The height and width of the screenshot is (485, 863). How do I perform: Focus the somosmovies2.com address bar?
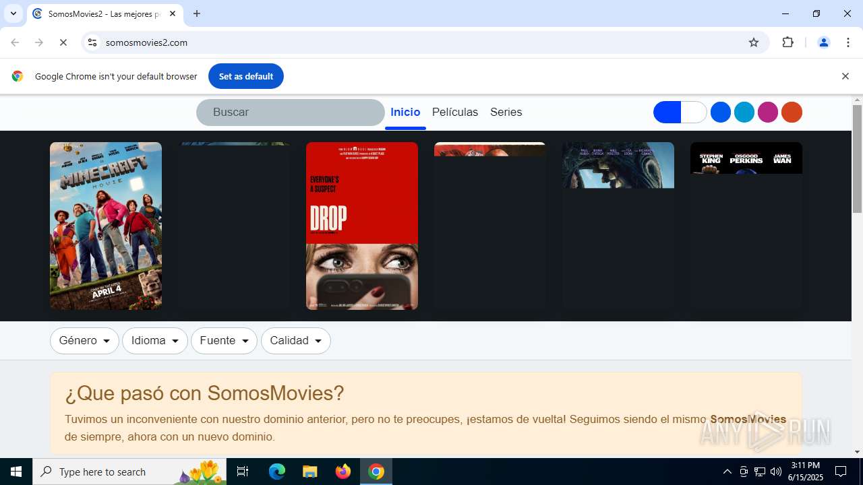coord(425,42)
